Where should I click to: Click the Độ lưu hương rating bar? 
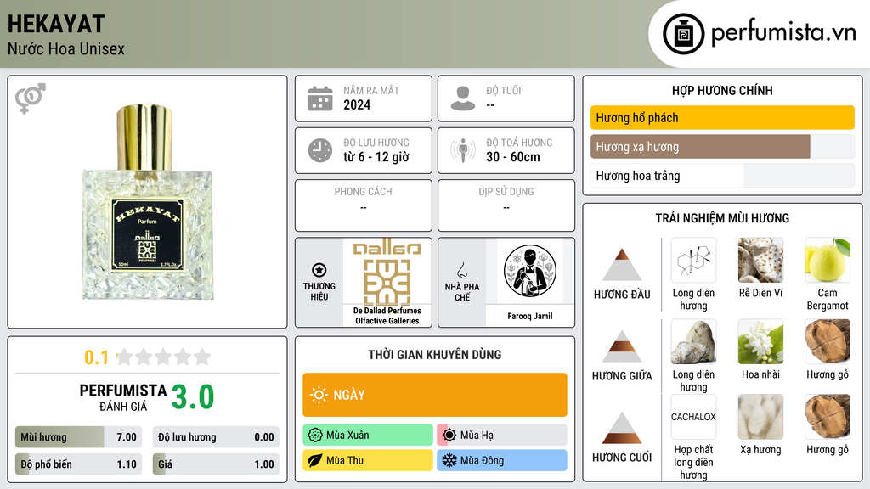coord(216,437)
